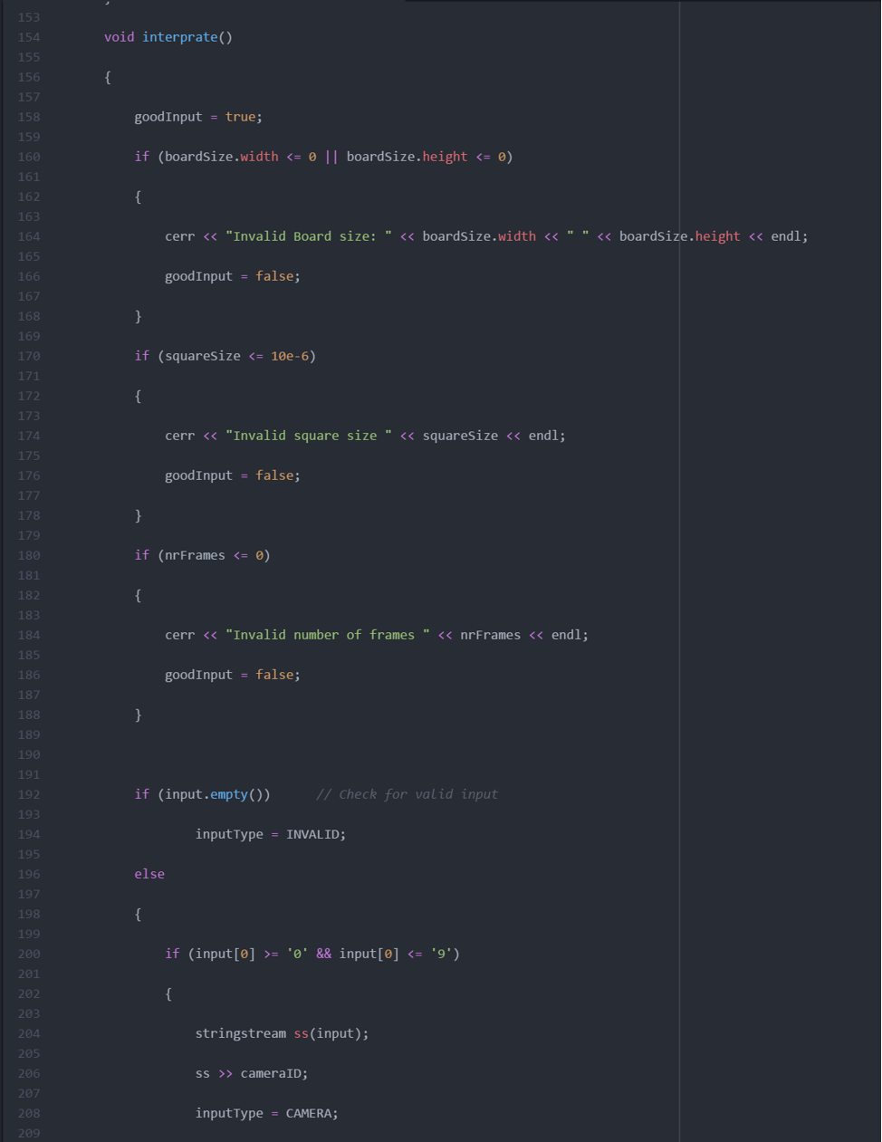Image resolution: width=882 pixels, height=1142 pixels.
Task: Click 'goodInput = false;' on line 176
Action: tap(233, 475)
